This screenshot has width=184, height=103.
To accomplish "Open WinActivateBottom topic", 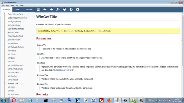I will [x=16, y=47].
